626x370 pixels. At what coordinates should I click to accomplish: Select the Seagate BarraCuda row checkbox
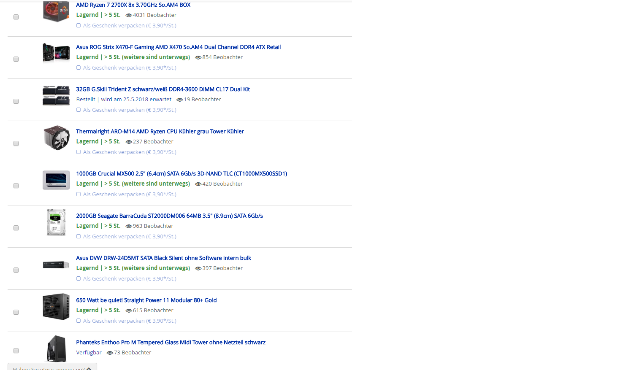[x=16, y=228]
